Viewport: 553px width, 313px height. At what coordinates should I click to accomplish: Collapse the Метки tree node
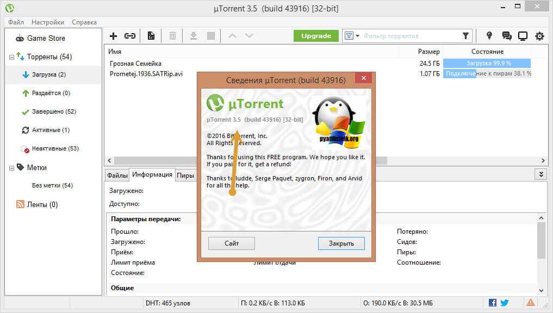(x=11, y=168)
